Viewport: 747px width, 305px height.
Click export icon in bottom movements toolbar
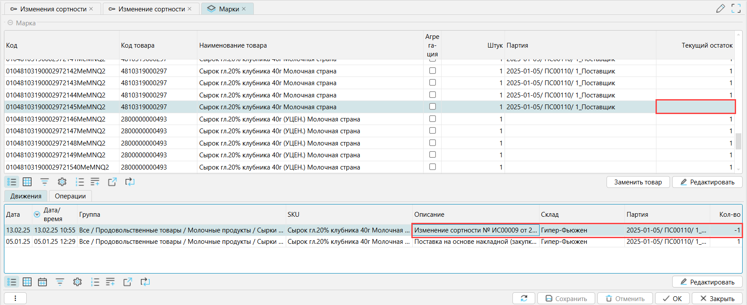coord(128,282)
